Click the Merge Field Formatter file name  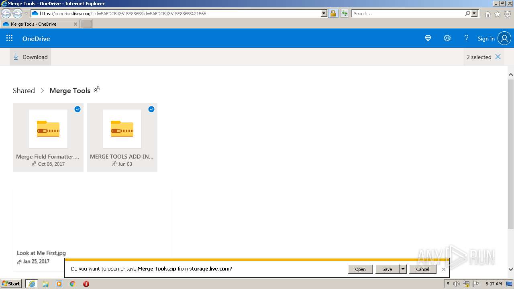48,157
